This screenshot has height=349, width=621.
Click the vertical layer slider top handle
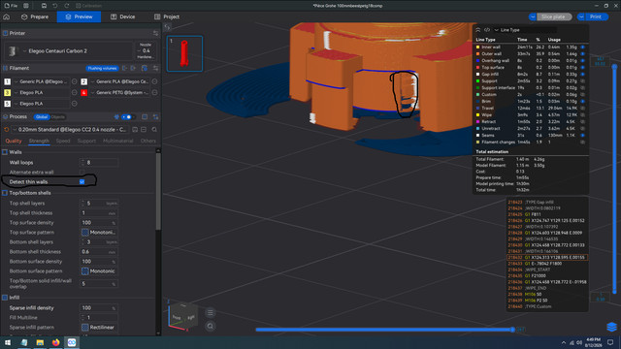(x=614, y=67)
